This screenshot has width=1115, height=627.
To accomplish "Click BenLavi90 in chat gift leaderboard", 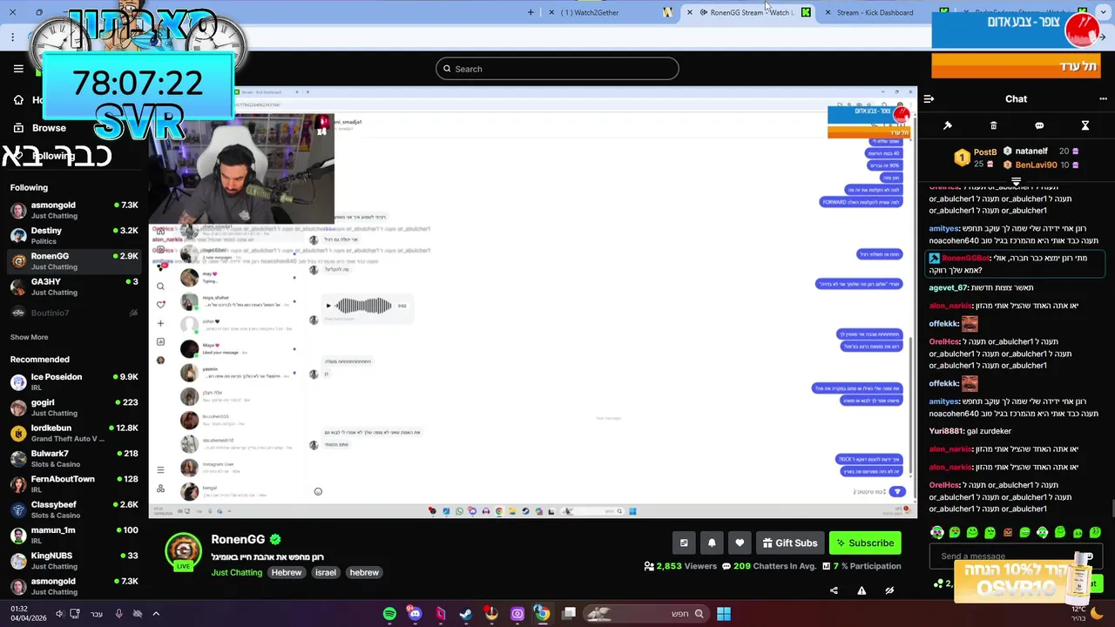I will tap(1042, 165).
